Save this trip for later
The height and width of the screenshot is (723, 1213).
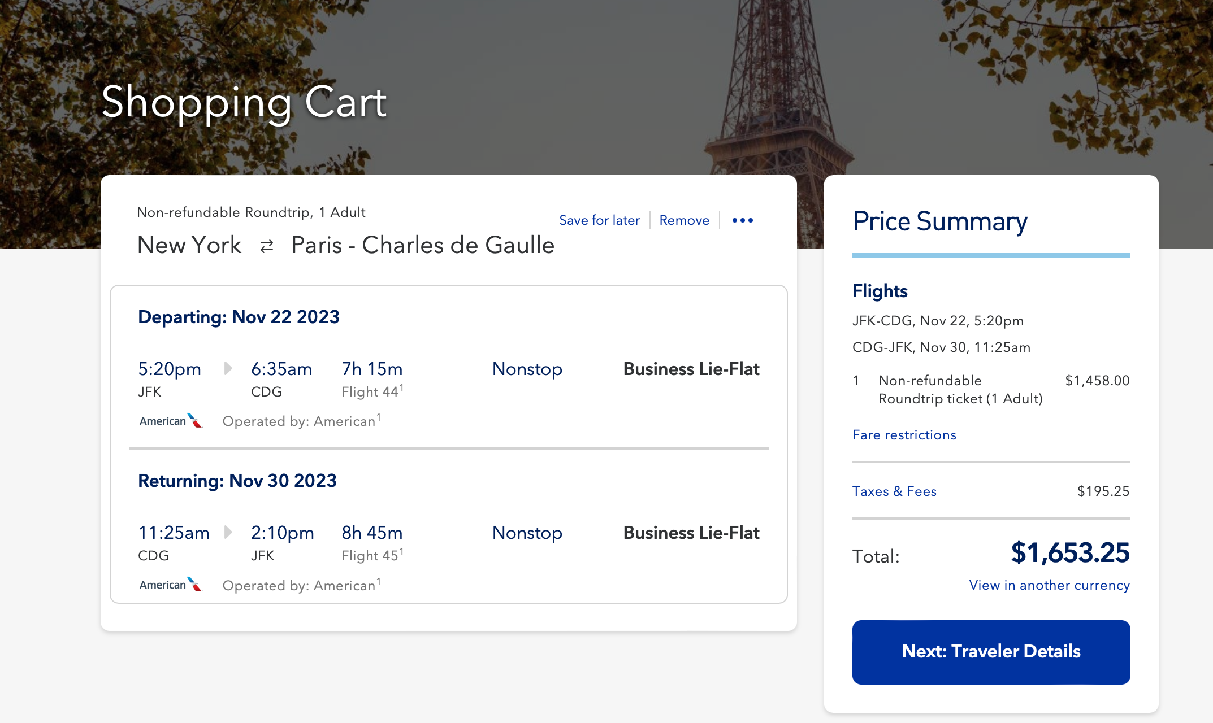(x=599, y=220)
